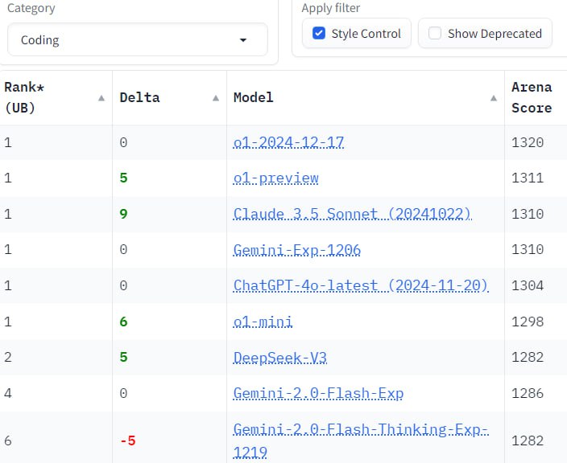
Task: Click the delta value 6 for o1-mini
Action: point(124,322)
